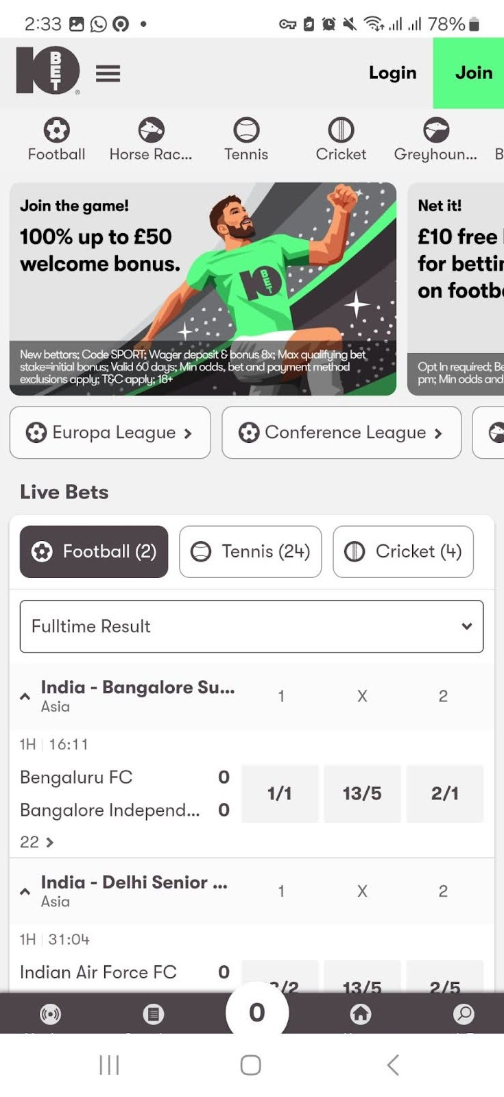
Task: Switch to Cricket (4) live bets tab
Action: (403, 551)
